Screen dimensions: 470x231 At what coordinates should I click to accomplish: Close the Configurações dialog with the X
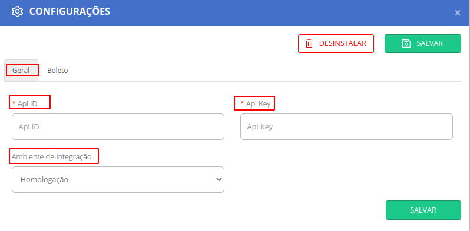click(458, 12)
